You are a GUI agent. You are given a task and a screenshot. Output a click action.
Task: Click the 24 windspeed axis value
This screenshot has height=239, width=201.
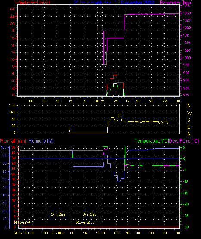click(x=12, y=9)
